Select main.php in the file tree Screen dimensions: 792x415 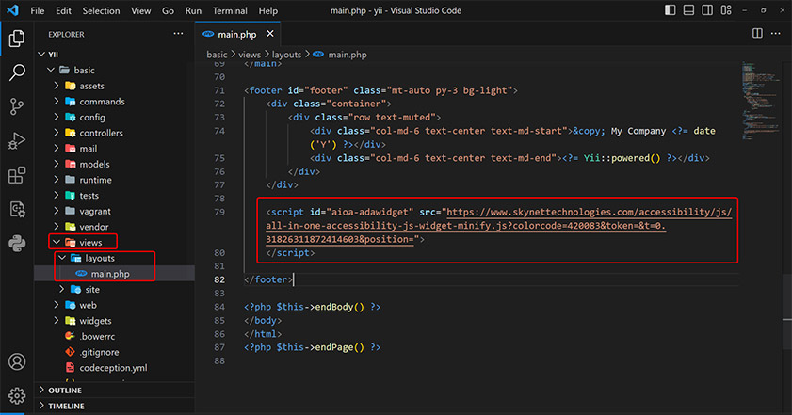click(x=114, y=273)
